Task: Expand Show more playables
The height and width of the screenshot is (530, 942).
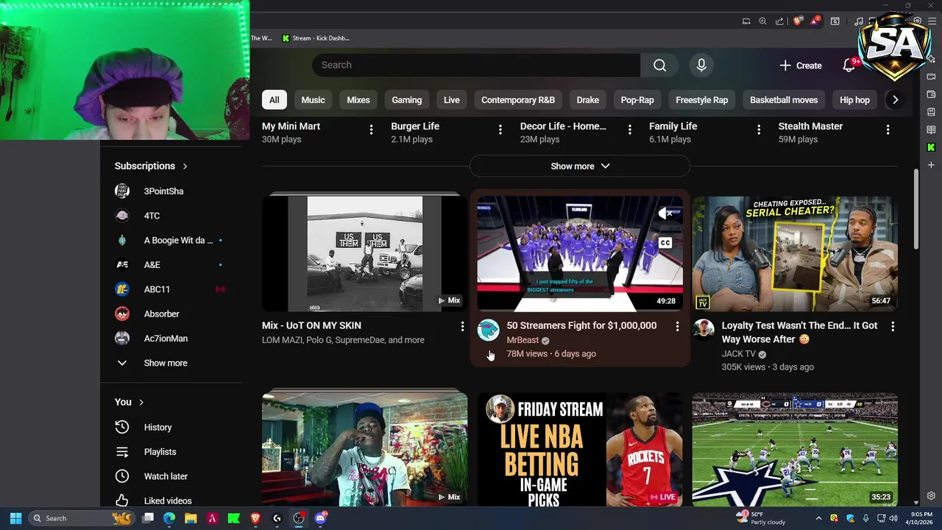Action: (580, 166)
